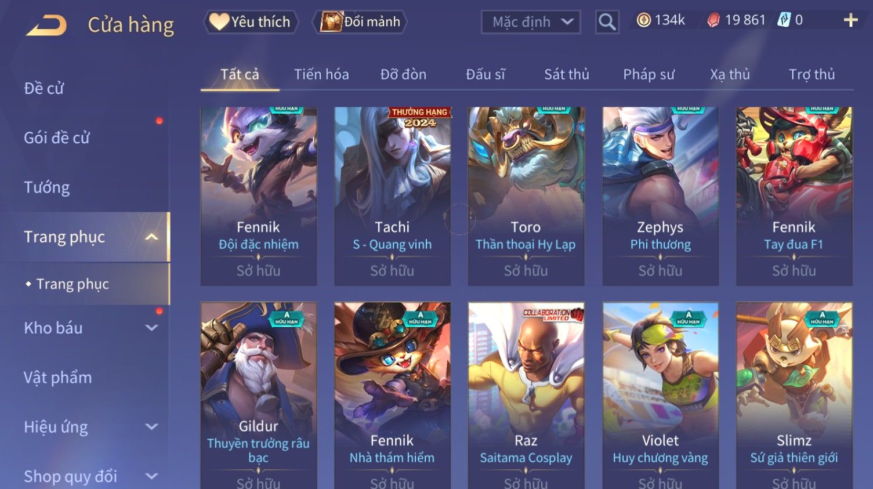This screenshot has width=873, height=489.
Task: Open the search magnifier icon
Action: pos(607,22)
